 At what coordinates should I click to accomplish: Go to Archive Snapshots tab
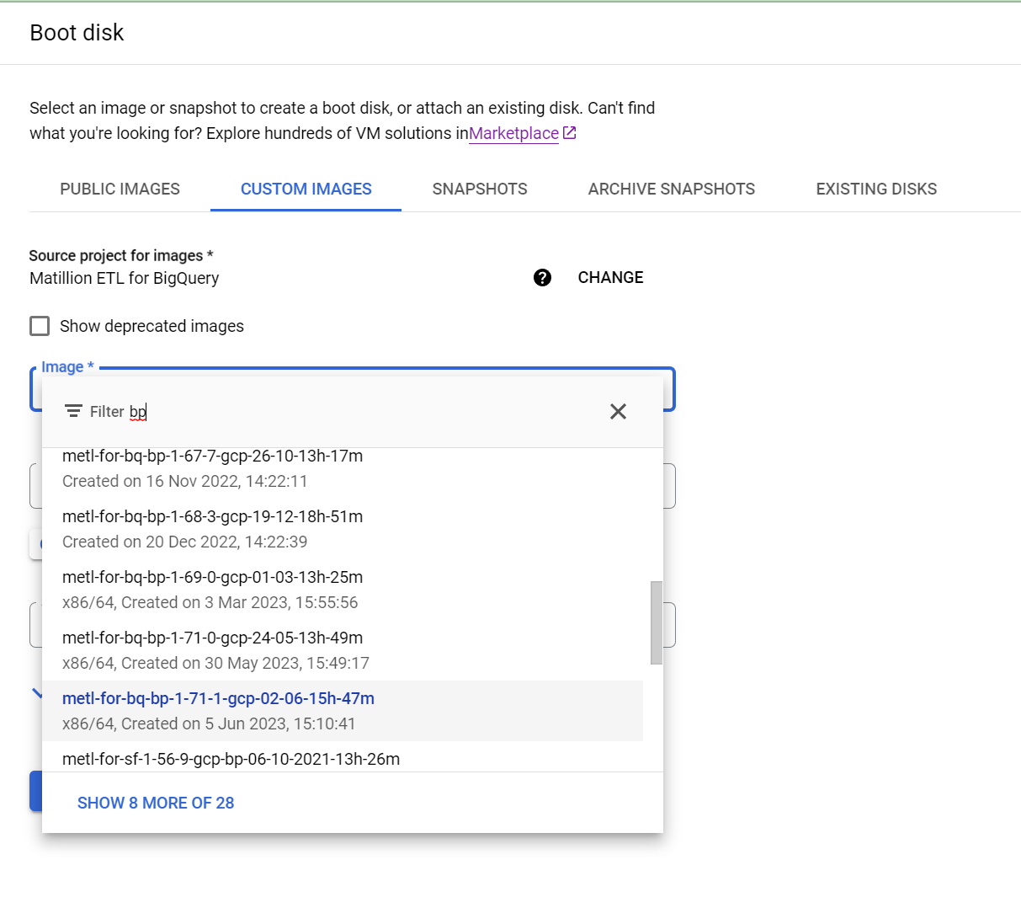click(672, 189)
